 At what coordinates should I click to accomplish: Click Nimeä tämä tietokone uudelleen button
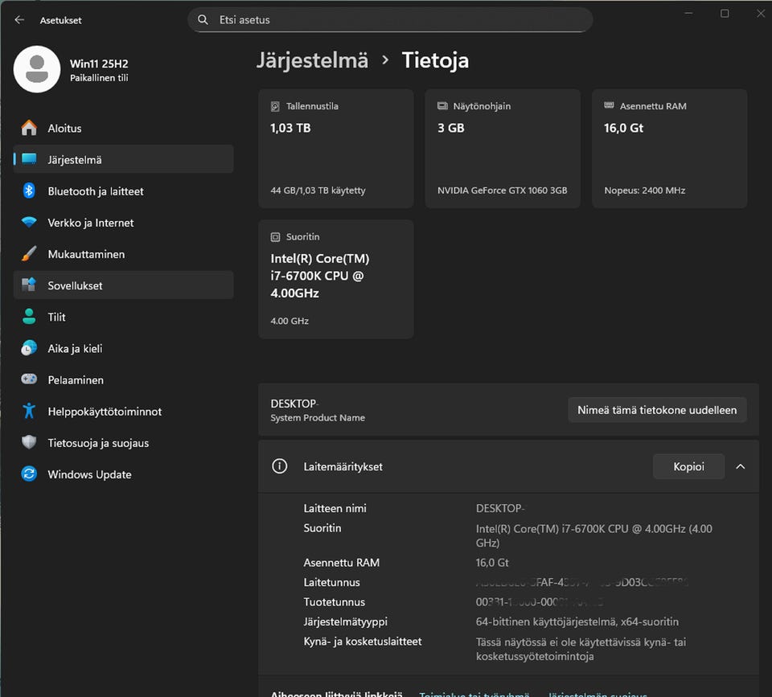coord(657,409)
